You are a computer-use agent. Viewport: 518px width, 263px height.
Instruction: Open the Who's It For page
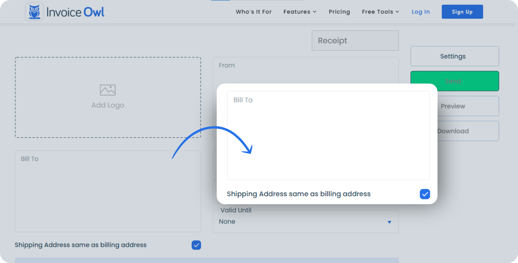(253, 12)
